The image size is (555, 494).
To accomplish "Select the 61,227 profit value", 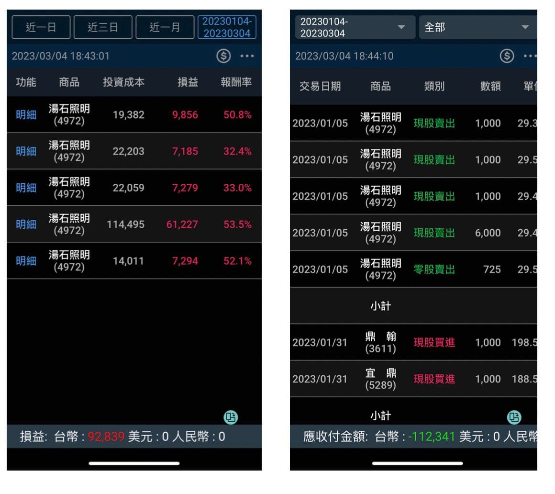I will tap(182, 224).
